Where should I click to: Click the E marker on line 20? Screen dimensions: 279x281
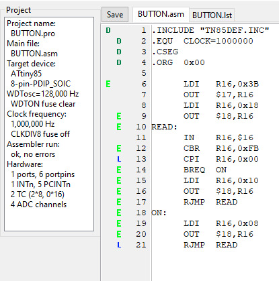119,234
